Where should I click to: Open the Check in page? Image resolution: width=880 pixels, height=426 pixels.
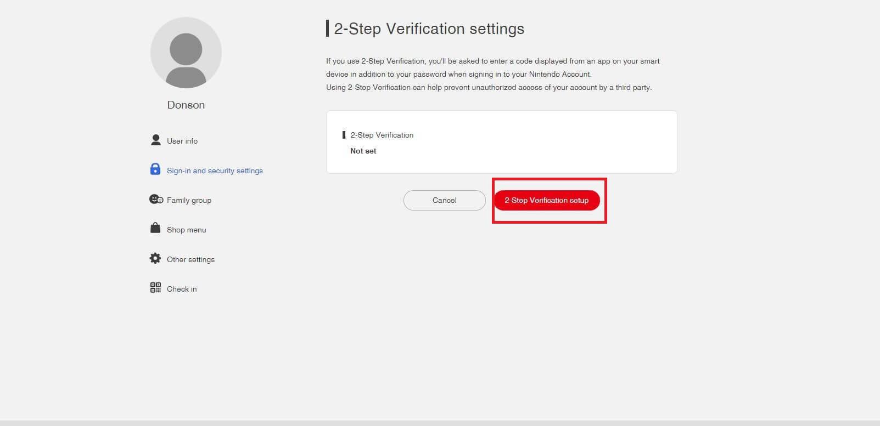[182, 289]
